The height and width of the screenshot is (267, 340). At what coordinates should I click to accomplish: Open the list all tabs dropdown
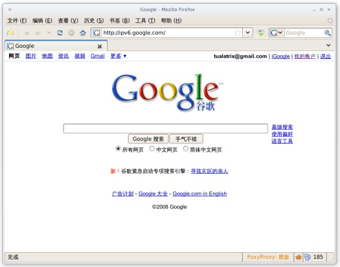click(x=328, y=45)
